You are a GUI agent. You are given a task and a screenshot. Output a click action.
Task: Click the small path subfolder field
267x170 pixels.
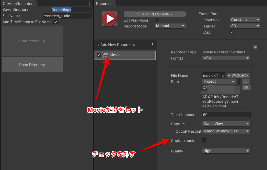click(x=239, y=81)
